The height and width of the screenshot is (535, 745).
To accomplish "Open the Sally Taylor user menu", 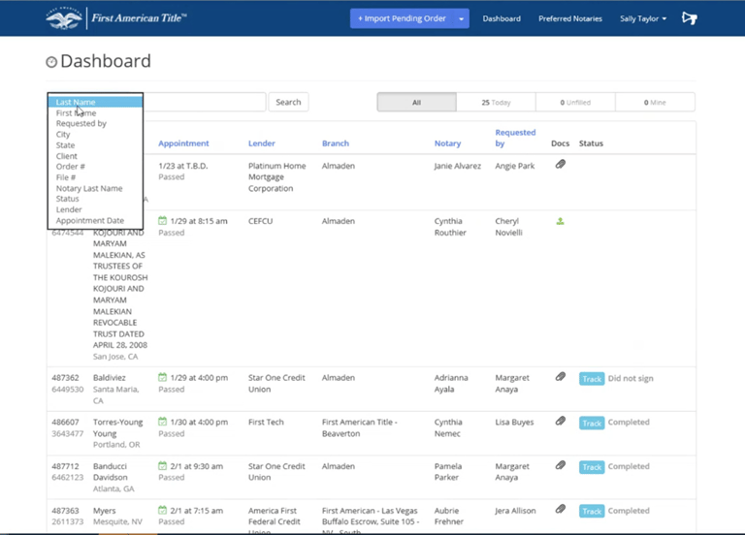I will [x=643, y=18].
